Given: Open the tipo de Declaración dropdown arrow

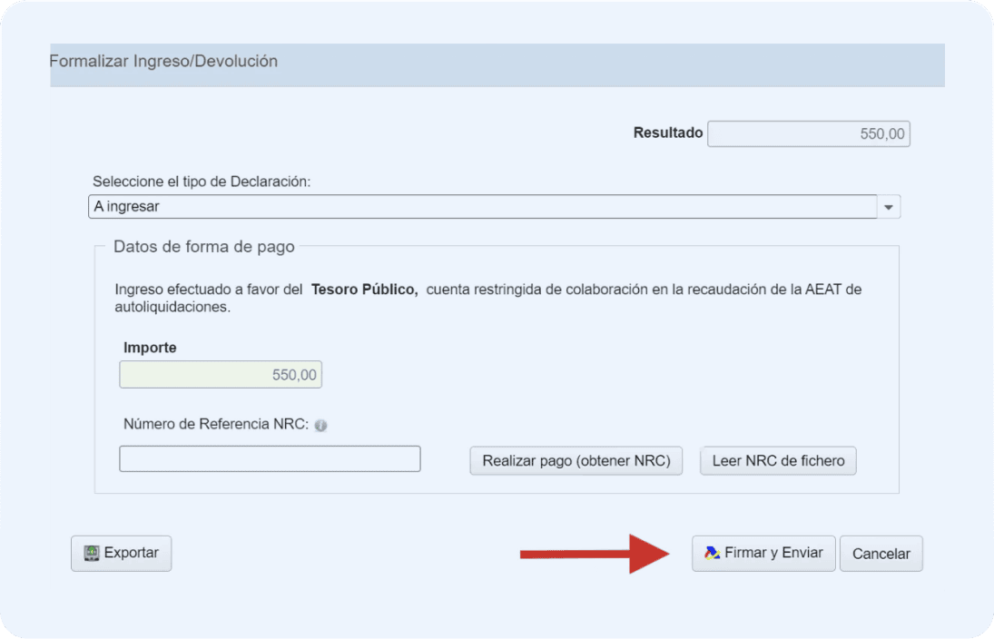Looking at the screenshot, I should coord(889,207).
